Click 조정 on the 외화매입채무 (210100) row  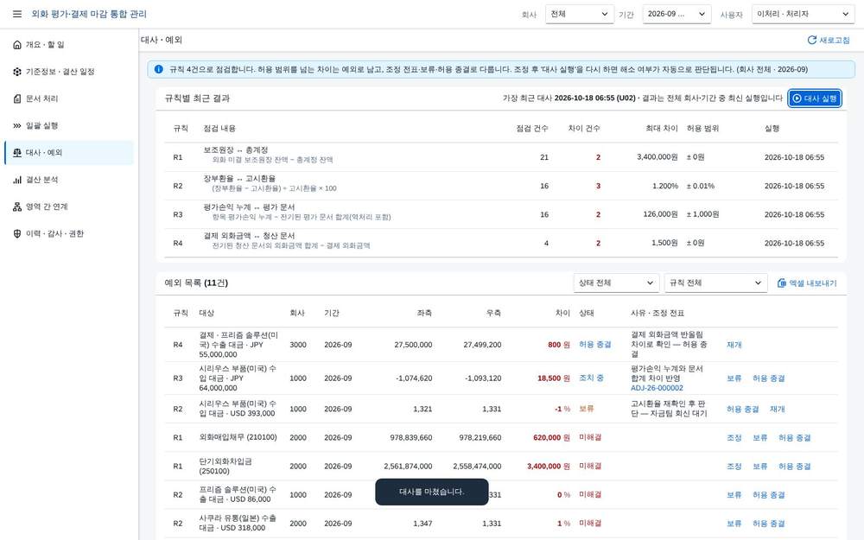coord(734,438)
